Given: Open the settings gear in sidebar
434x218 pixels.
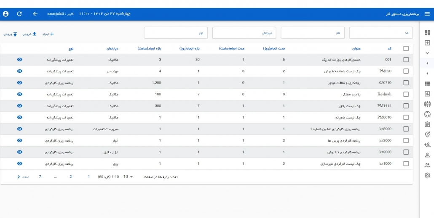Looking at the screenshot, I should pyautogui.click(x=427, y=175).
